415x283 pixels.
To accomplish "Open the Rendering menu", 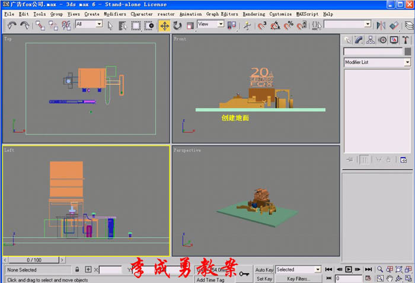I will tap(254, 14).
